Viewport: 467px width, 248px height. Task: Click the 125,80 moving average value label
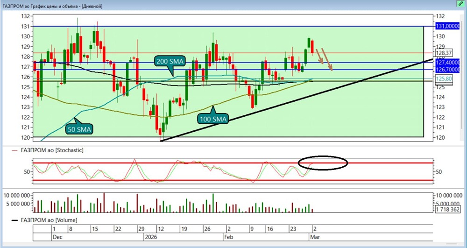(444, 79)
